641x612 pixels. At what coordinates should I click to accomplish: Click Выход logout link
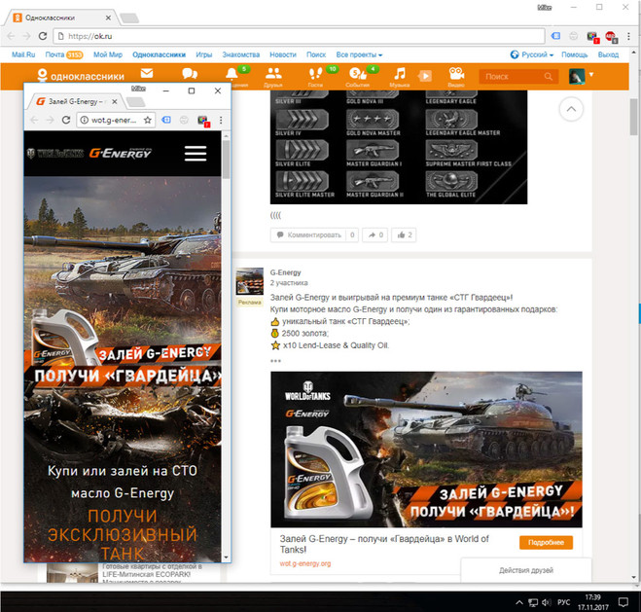608,54
